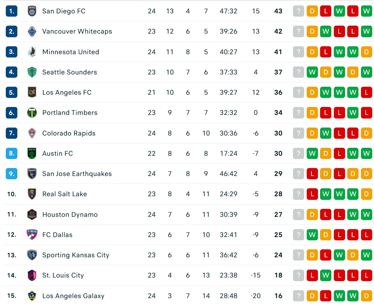Click Seattle Sounders' first green W form badge
374x305 pixels.
[312, 72]
